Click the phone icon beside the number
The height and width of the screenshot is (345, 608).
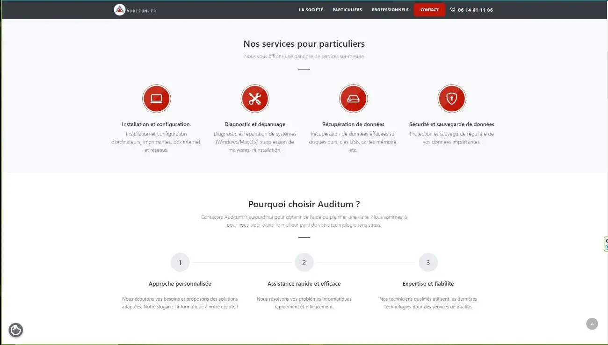(453, 10)
